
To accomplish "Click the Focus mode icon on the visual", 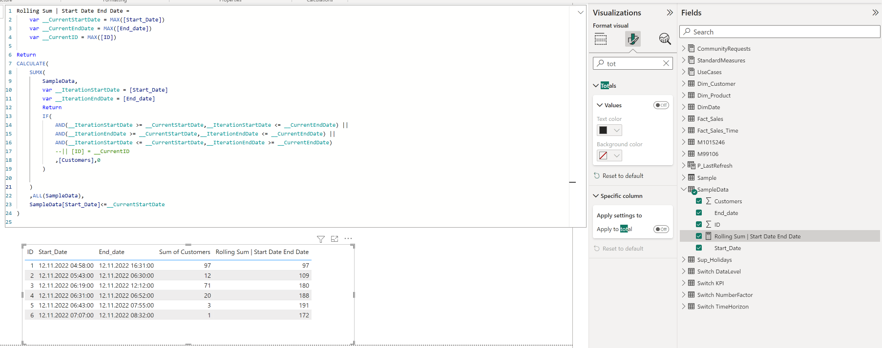I will pyautogui.click(x=335, y=239).
